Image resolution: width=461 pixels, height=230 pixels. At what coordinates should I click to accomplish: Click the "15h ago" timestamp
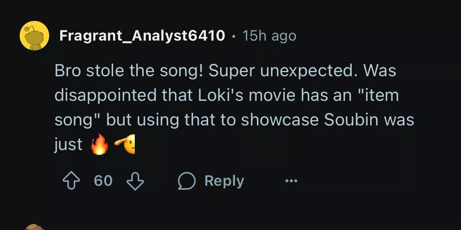click(x=269, y=36)
